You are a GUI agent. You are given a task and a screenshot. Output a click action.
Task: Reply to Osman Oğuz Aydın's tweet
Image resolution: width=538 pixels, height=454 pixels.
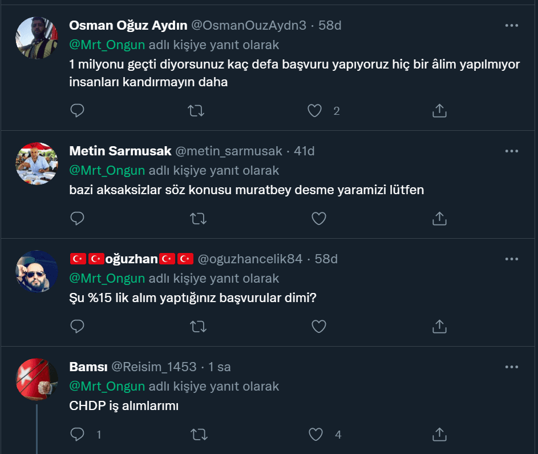77,111
